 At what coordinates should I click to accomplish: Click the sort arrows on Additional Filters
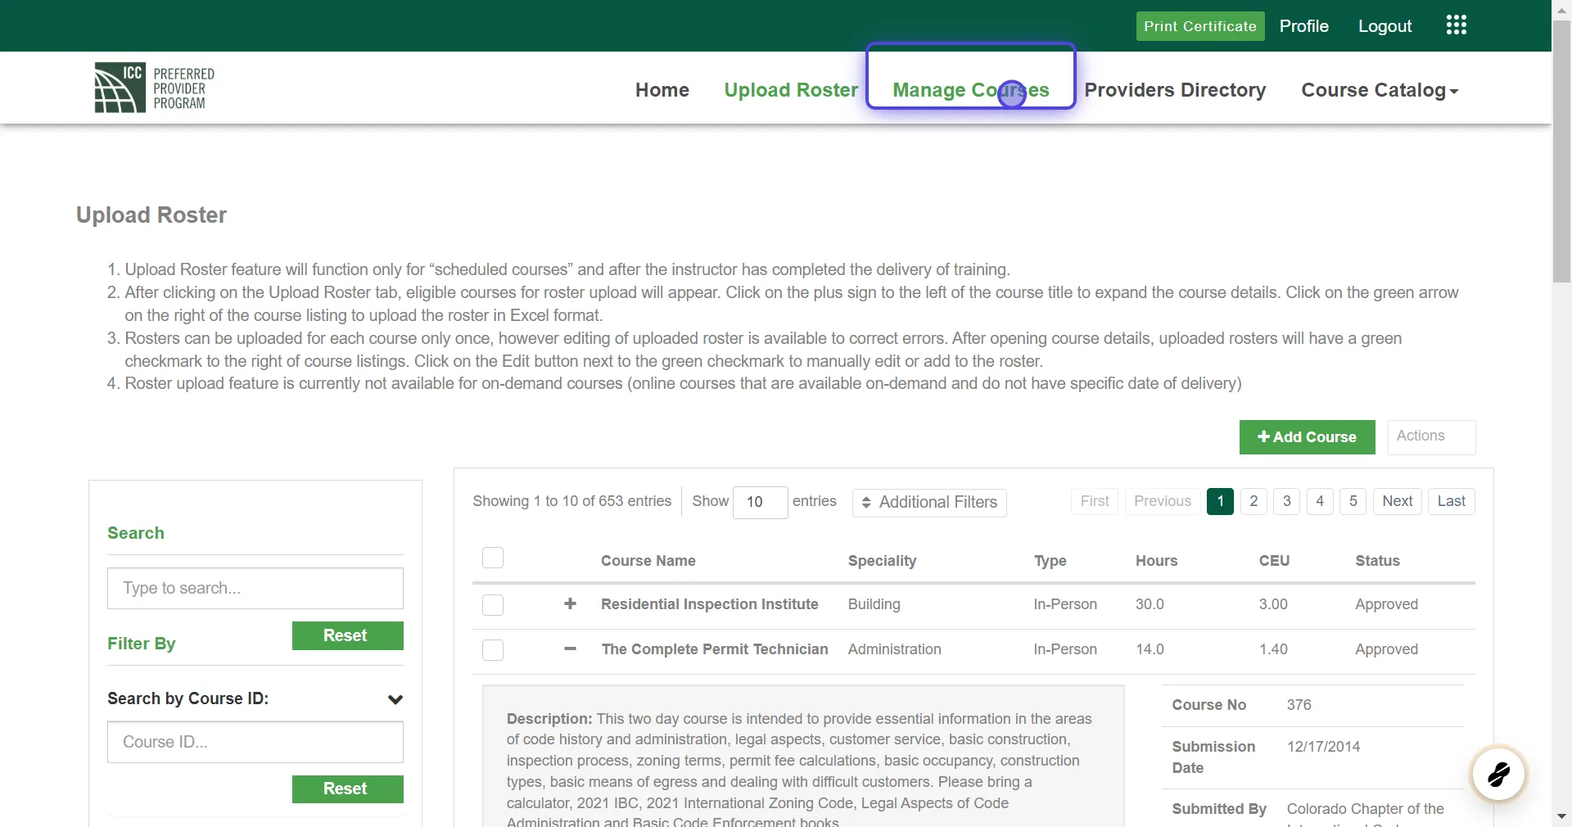pyautogui.click(x=868, y=503)
